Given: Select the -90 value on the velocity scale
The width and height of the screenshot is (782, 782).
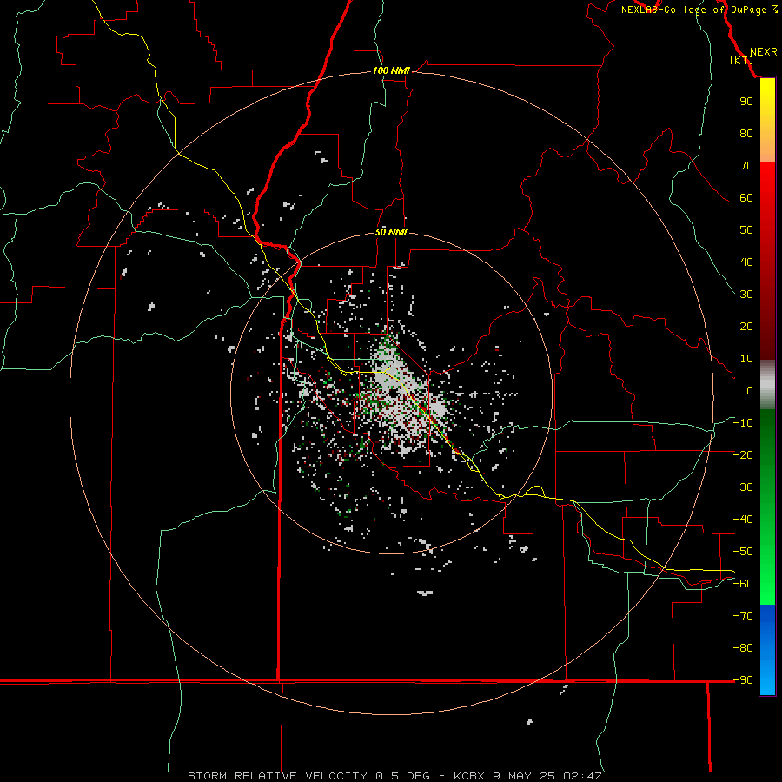Looking at the screenshot, I should click(x=743, y=680).
